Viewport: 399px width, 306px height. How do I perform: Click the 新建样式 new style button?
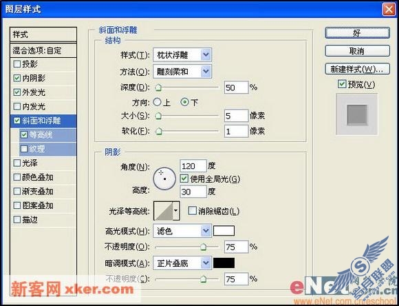point(357,69)
